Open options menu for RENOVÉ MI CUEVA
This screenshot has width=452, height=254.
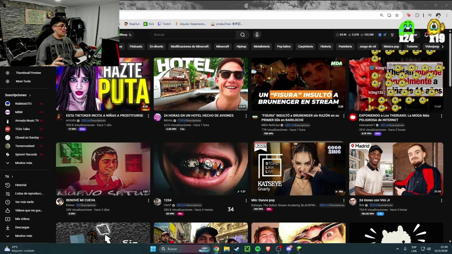point(148,200)
